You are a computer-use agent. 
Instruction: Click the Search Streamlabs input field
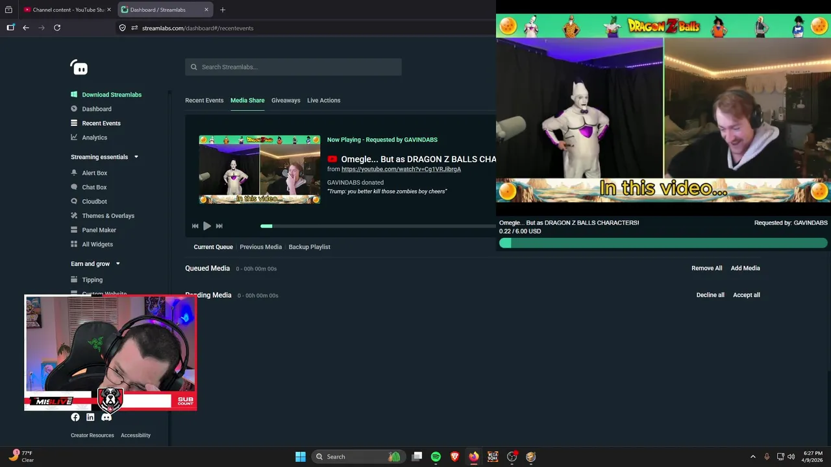(x=293, y=67)
